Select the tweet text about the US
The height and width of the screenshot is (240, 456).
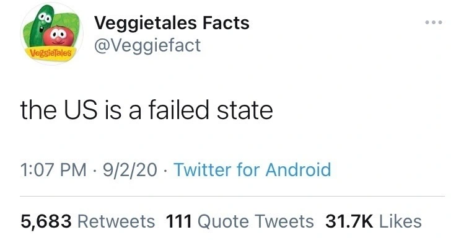coord(147,110)
